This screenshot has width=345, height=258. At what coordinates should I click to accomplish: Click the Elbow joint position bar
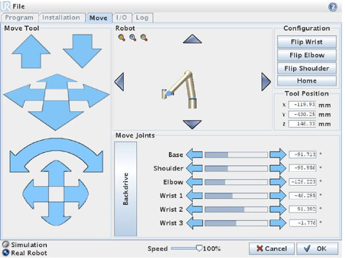(x=236, y=182)
